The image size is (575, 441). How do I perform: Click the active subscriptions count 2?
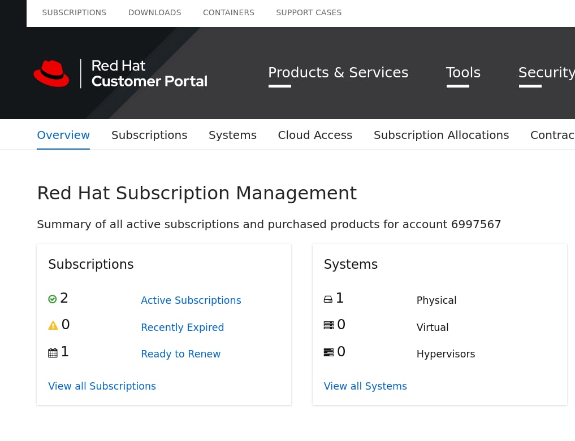[x=64, y=298]
